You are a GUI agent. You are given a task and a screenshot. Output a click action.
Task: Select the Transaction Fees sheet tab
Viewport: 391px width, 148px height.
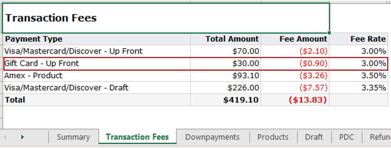(137, 137)
